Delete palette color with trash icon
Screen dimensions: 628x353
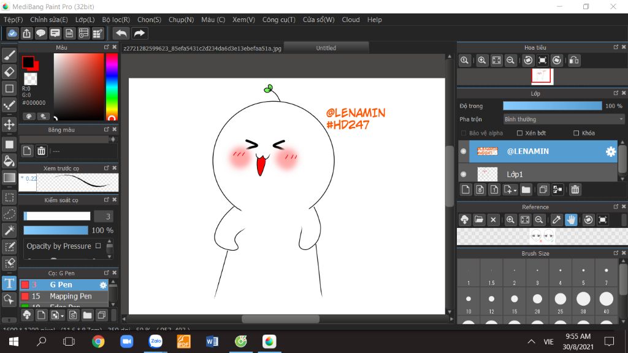41,151
